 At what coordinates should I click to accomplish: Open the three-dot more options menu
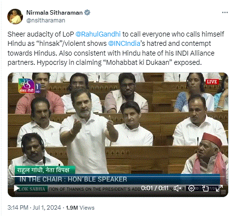coord(225,13)
